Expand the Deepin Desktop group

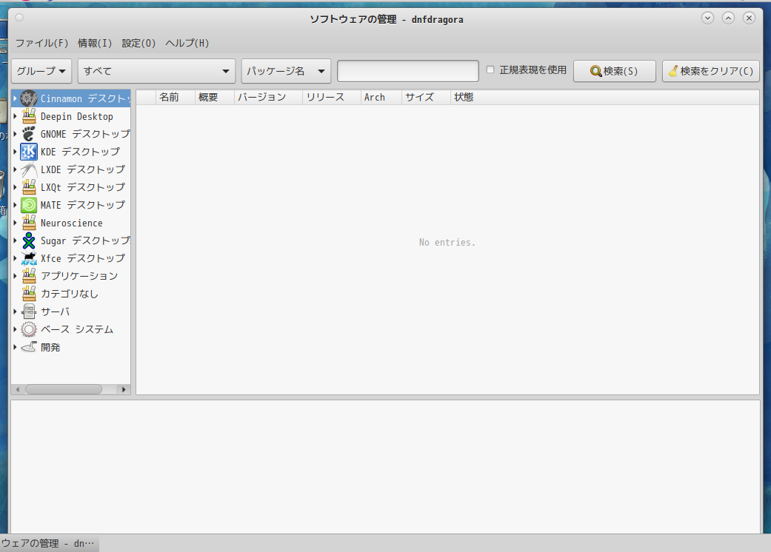click(x=15, y=116)
